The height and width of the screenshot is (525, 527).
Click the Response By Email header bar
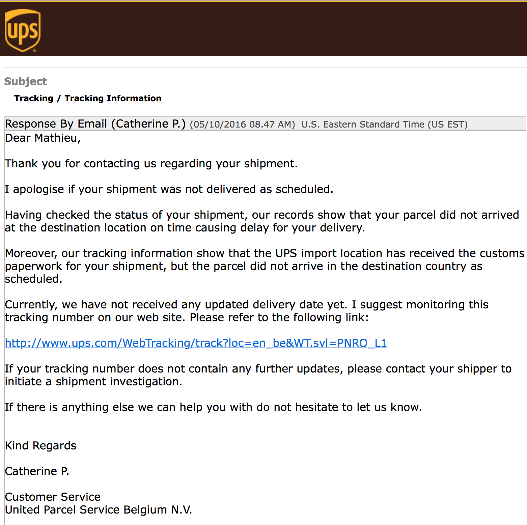[x=265, y=123]
